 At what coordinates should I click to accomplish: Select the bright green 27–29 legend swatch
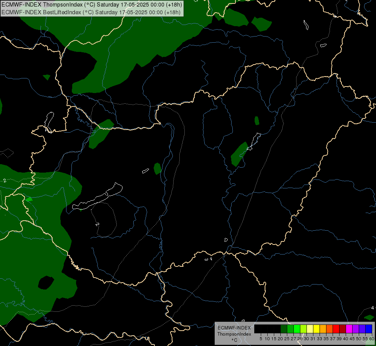pyautogui.click(x=297, y=329)
